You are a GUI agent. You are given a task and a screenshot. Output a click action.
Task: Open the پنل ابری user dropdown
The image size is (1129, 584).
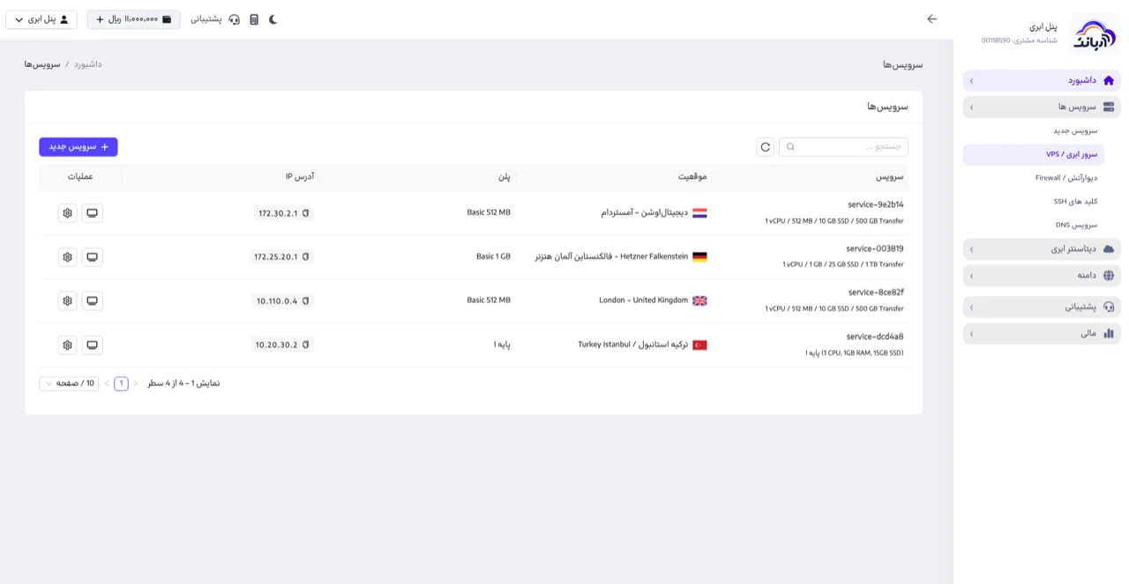click(x=41, y=19)
